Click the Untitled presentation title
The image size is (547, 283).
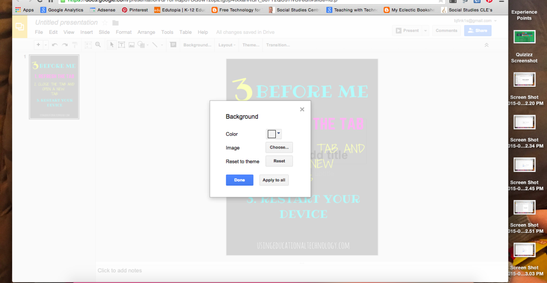click(x=67, y=22)
